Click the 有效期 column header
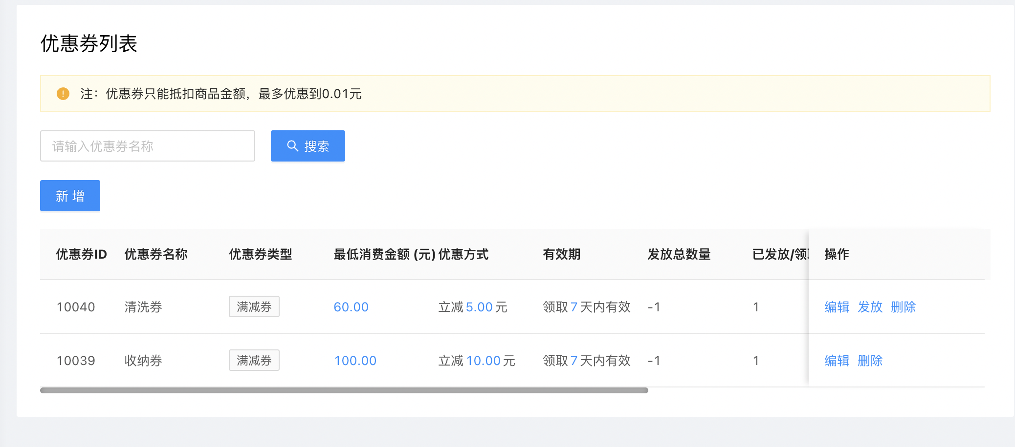Screen dimensions: 1015x447 coord(561,254)
